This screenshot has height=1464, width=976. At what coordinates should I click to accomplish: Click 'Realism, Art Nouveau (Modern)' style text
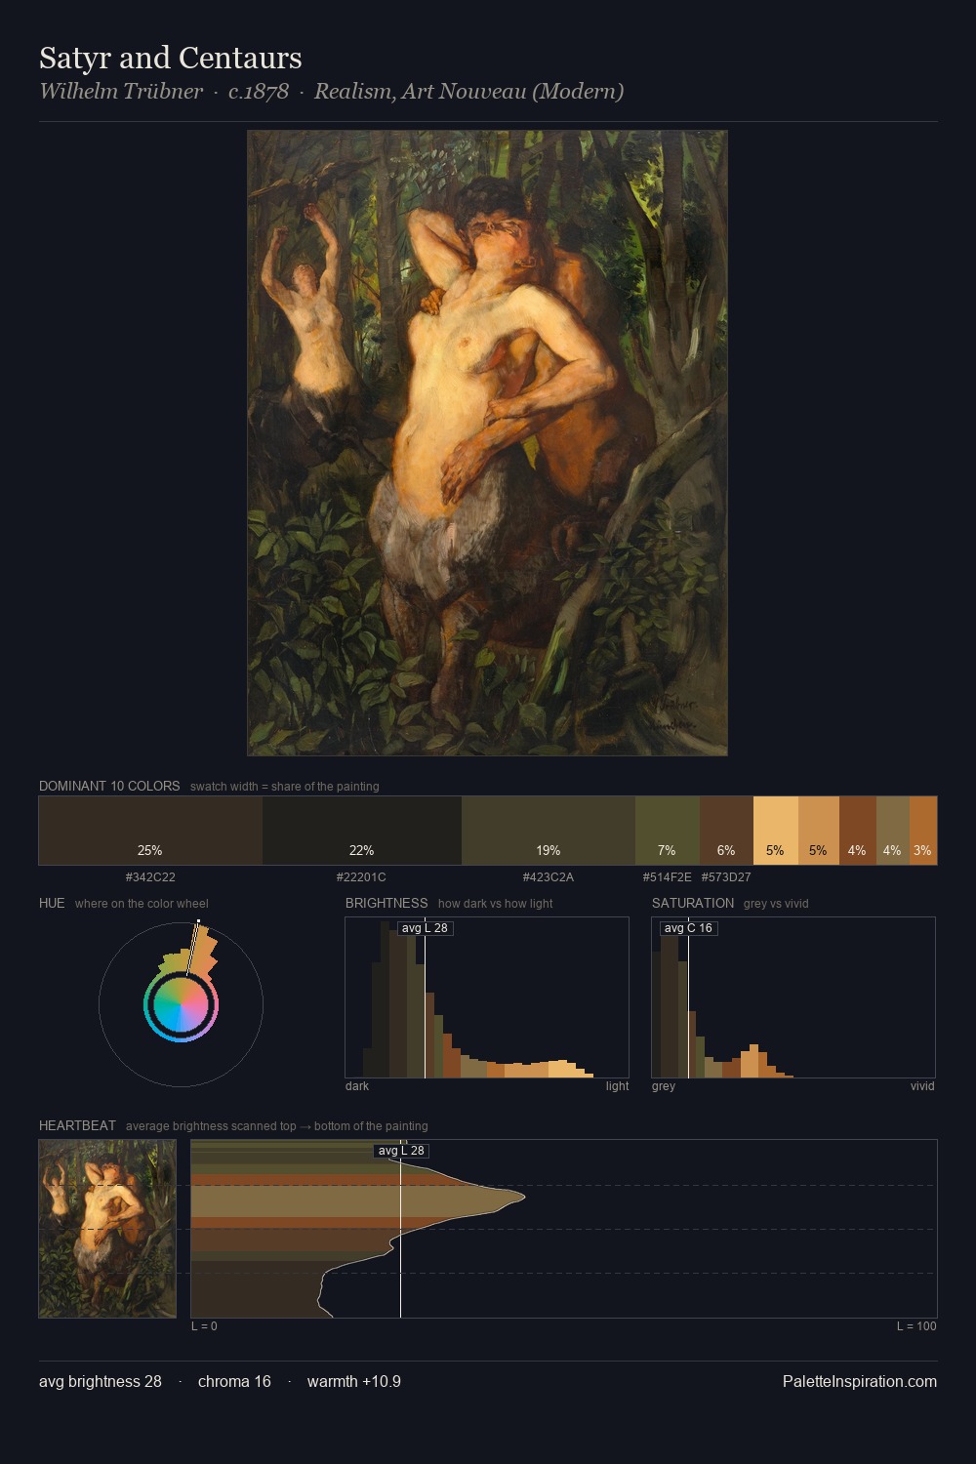[468, 92]
